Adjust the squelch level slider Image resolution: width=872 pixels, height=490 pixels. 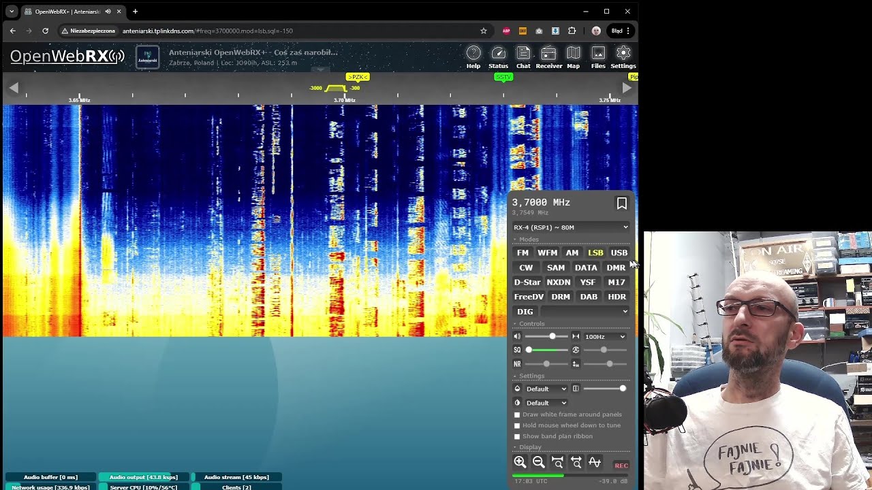coord(548,350)
